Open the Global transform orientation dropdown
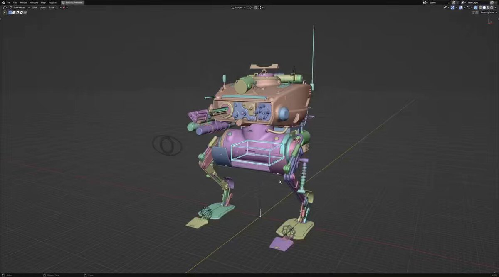This screenshot has width=499, height=277. [x=239, y=7]
